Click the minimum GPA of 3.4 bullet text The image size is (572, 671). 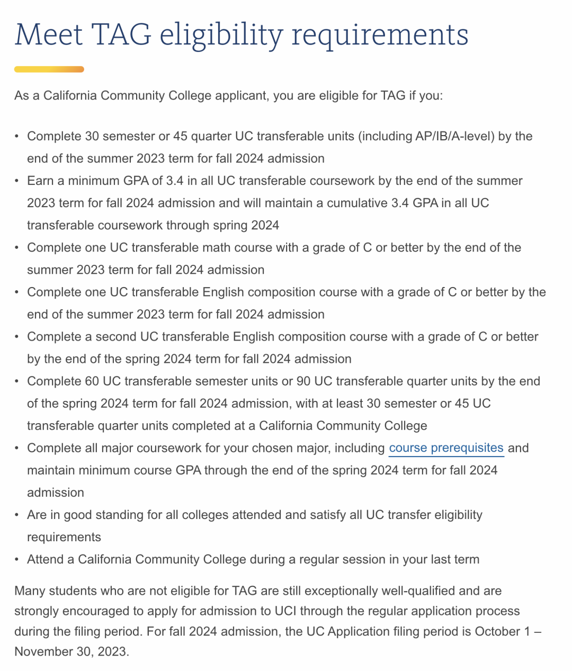[275, 203]
